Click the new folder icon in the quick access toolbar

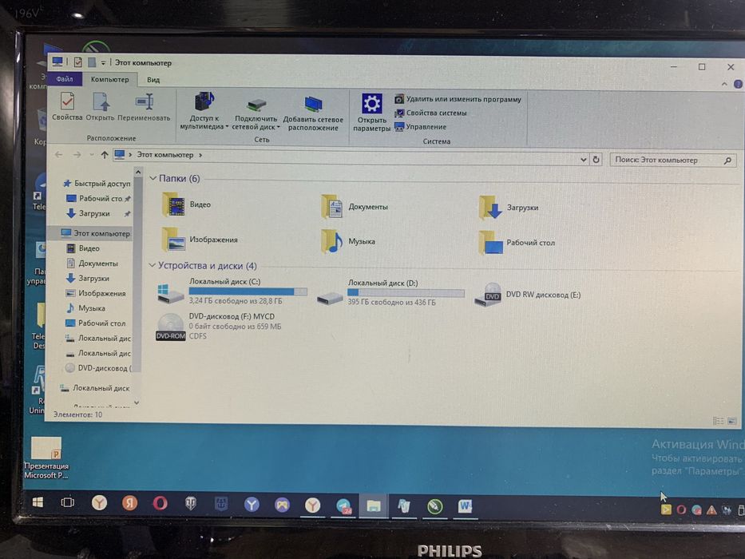92,61
